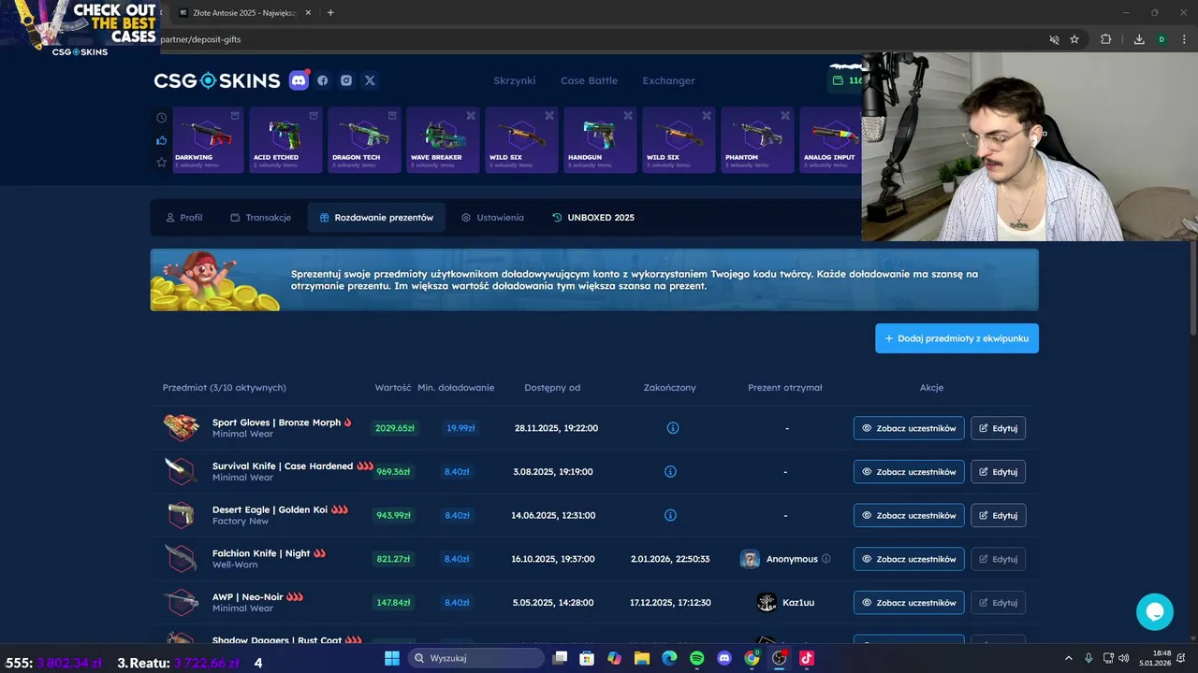Screen dimensions: 1198x673
Task: Click the page vertical scrollbar
Action: (1192, 287)
